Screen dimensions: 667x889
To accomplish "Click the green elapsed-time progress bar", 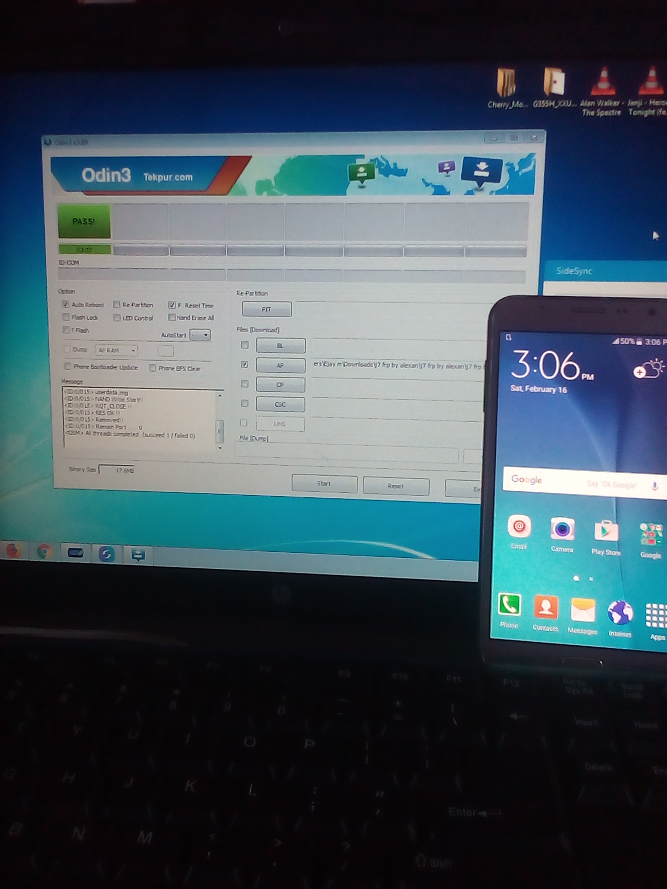I will click(84, 250).
